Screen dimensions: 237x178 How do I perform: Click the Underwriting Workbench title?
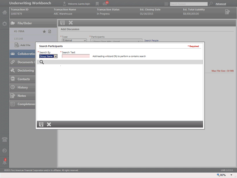pyautogui.click(x=30, y=3)
